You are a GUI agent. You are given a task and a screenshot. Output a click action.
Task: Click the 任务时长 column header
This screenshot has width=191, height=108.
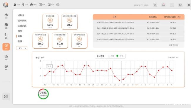[153, 17]
